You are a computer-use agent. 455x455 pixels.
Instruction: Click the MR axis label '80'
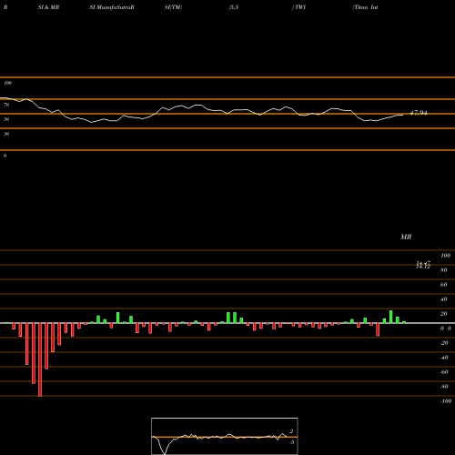pos(444,270)
